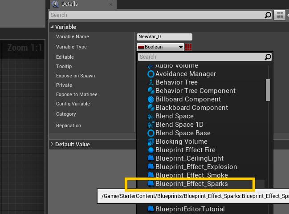The image size is (289, 214).
Task: Pick Blackboard Component type
Action: point(191,108)
